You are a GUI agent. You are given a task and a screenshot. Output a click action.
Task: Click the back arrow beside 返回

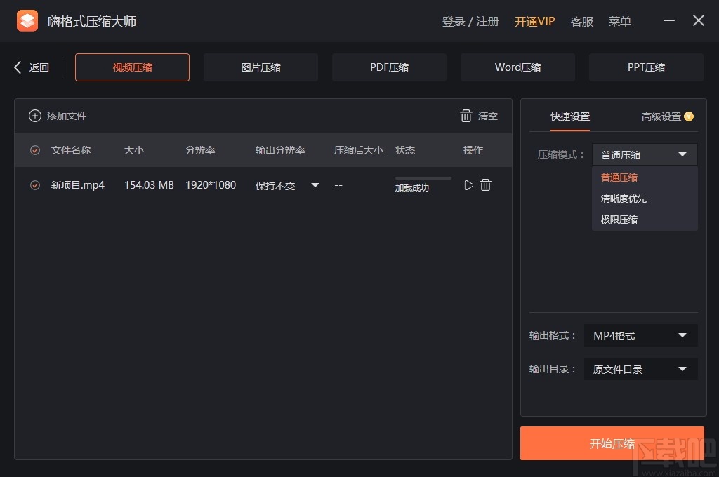17,67
